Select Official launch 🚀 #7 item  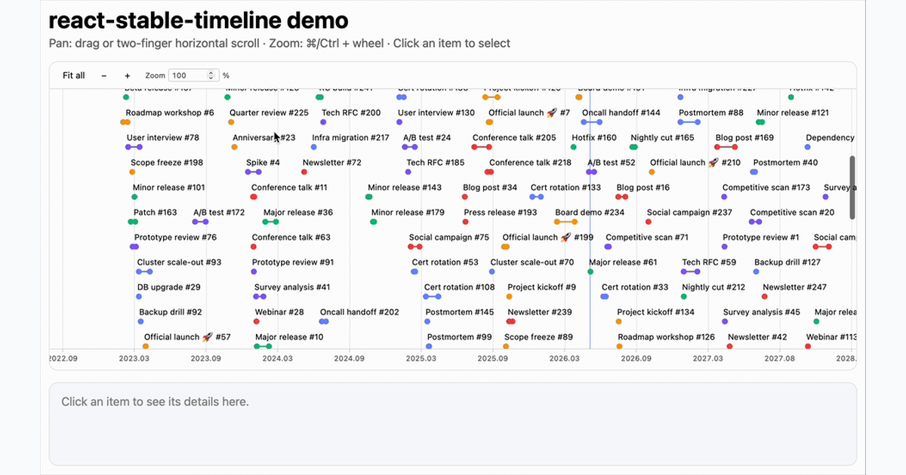point(529,112)
